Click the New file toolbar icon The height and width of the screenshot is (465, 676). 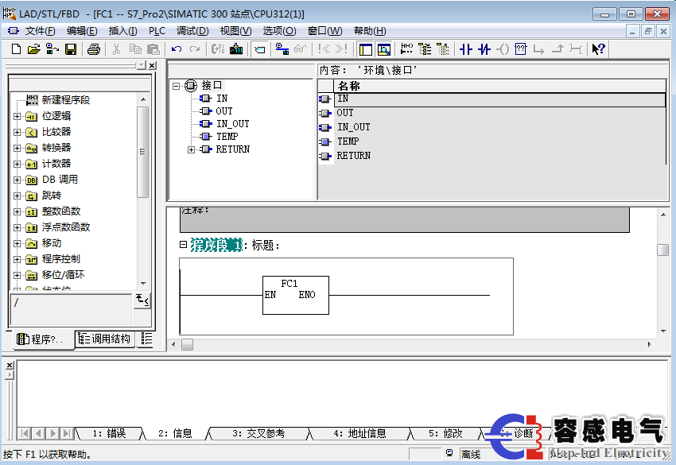tap(16, 49)
